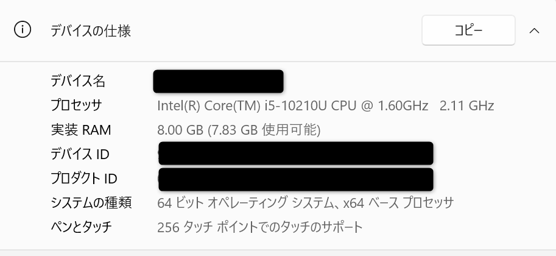This screenshot has width=556, height=256.
Task: Click the redacted プロダクト ID value
Action: click(296, 180)
